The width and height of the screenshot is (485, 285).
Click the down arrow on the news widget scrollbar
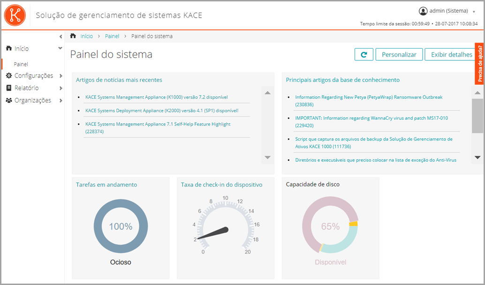pos(267,158)
